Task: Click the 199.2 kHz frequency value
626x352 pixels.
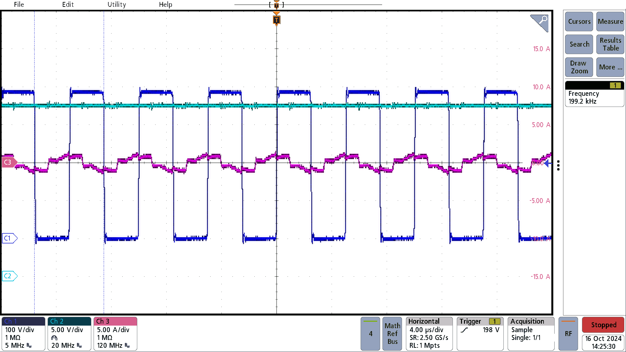Action: click(x=582, y=101)
